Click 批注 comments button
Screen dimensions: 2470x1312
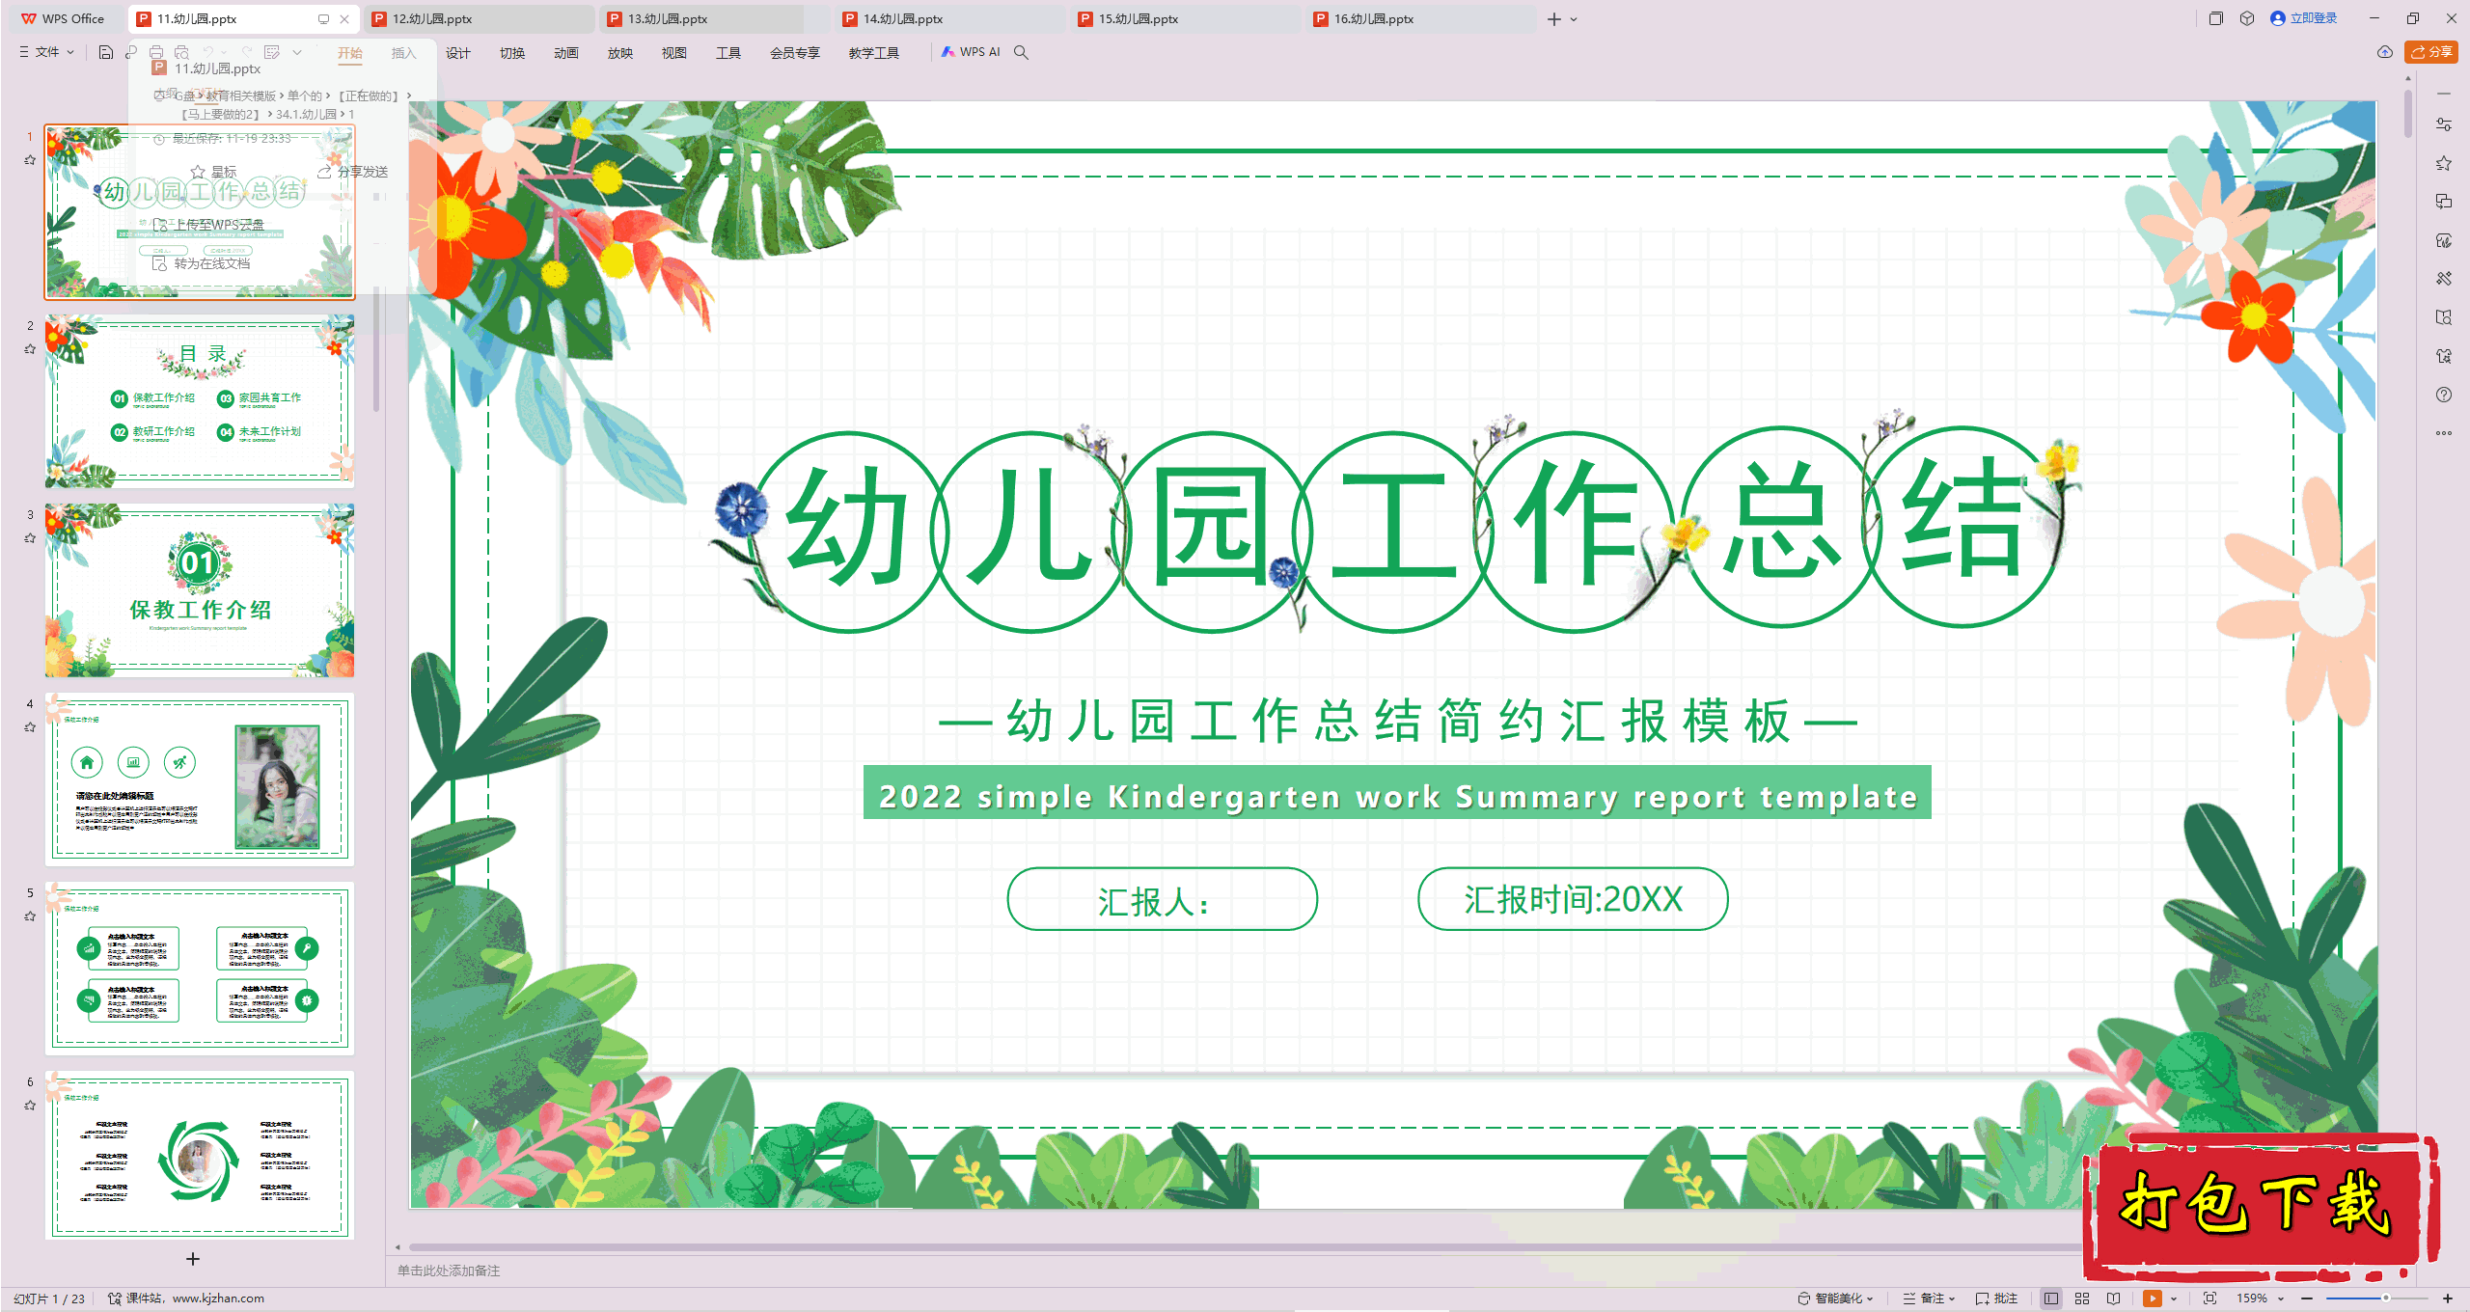coord(1997,1298)
